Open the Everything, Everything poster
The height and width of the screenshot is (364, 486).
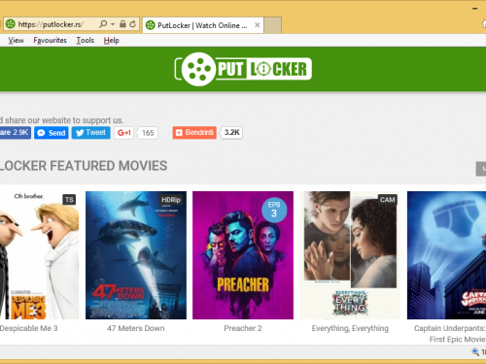[350, 255]
